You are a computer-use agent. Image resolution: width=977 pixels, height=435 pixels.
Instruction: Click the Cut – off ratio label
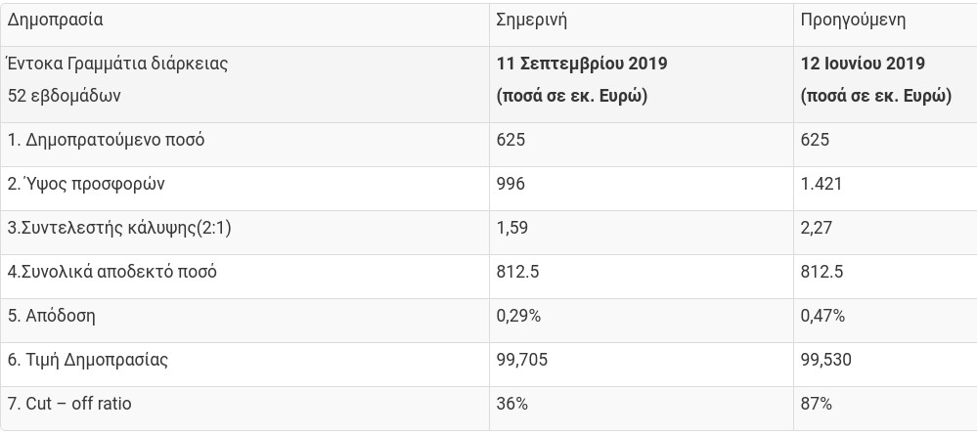pyautogui.click(x=69, y=404)
